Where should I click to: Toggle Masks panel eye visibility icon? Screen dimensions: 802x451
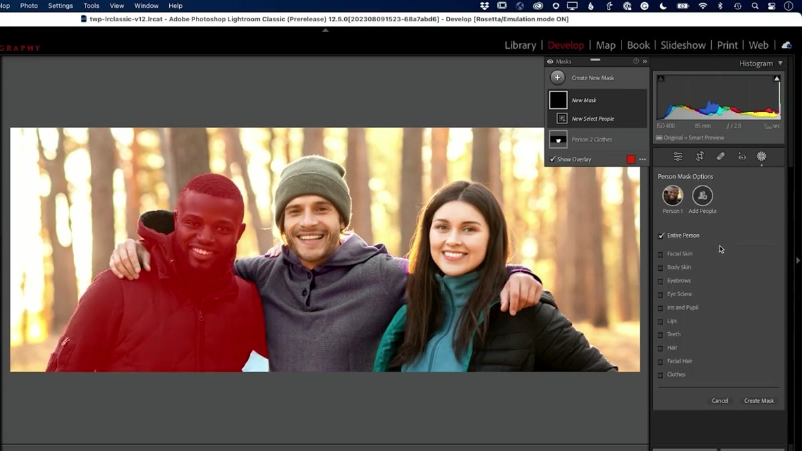[x=550, y=61]
